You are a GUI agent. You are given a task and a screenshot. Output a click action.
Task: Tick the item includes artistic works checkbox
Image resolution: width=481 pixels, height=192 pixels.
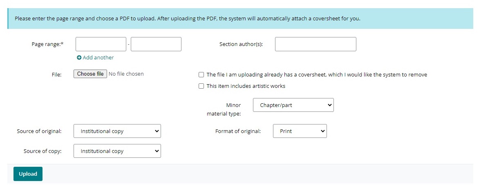[x=201, y=86]
